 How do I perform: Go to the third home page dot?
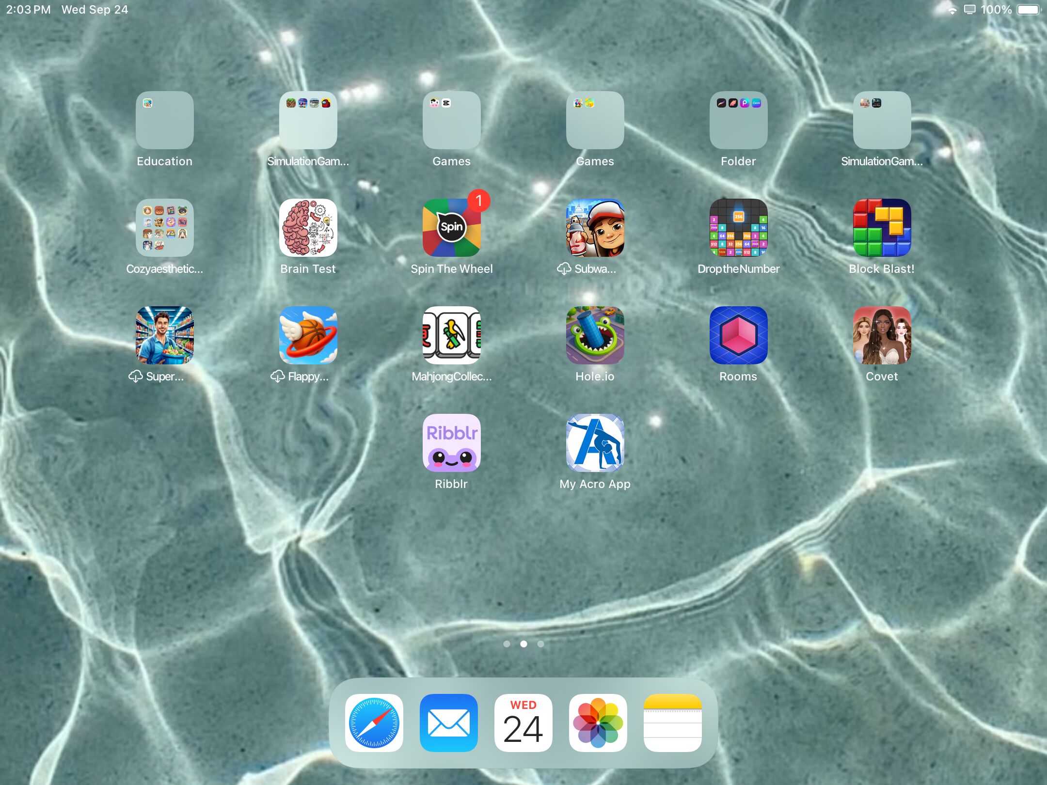point(541,644)
